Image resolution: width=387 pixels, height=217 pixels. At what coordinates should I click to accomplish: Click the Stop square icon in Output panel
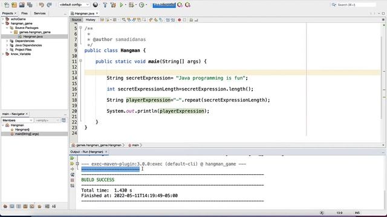(x=72, y=180)
